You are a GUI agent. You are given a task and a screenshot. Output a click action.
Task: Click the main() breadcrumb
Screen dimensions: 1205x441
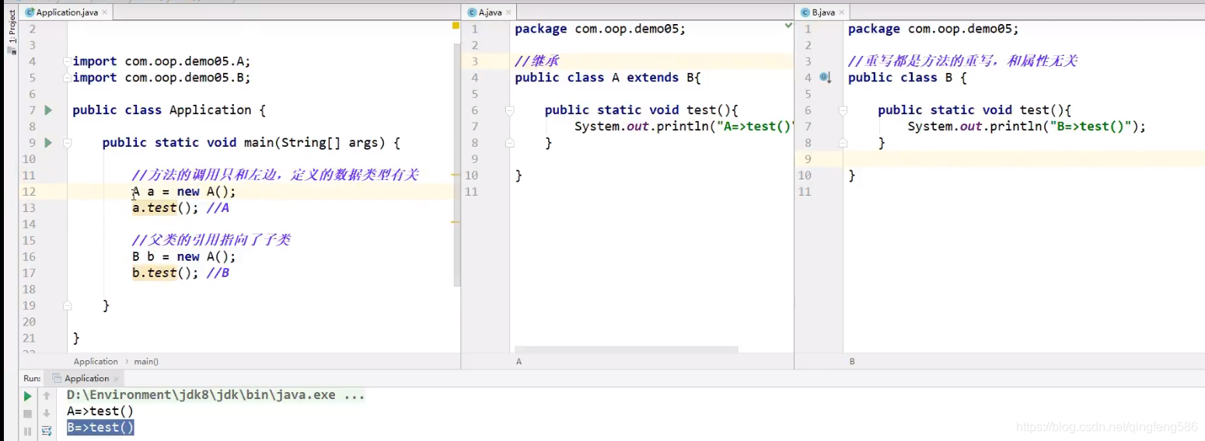(x=146, y=362)
